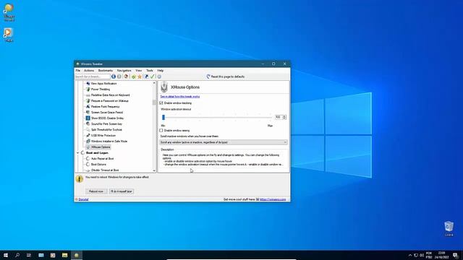This screenshot has width=463, height=260.
Task: Click I'll do it myself later button
Action: click(122, 191)
